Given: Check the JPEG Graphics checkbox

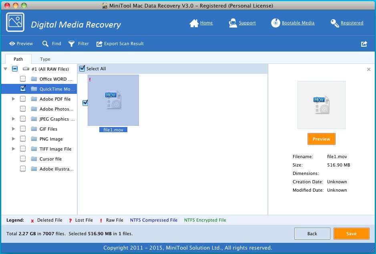Looking at the screenshot, I should pos(23,119).
